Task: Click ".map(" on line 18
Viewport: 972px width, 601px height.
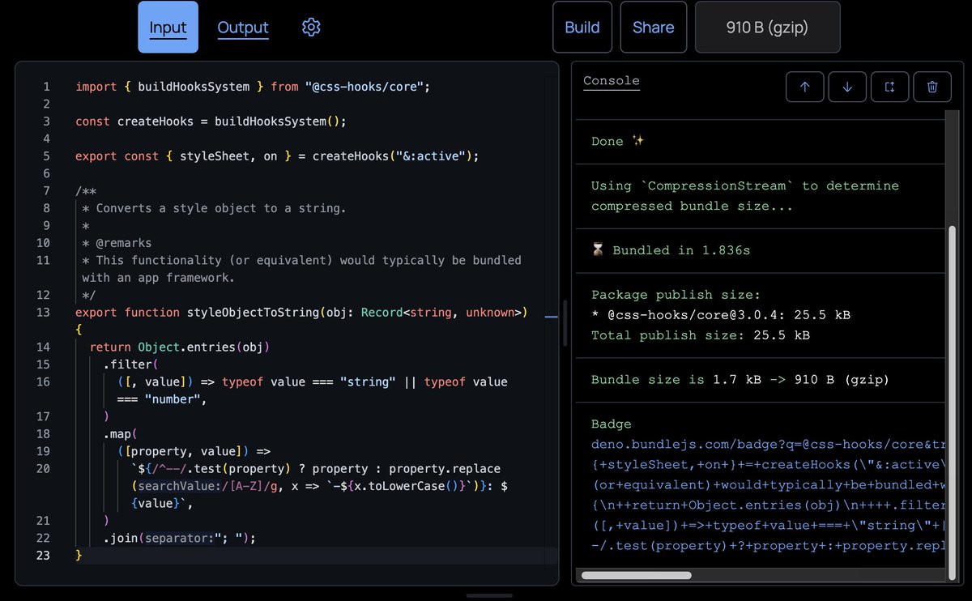Action: 121,433
